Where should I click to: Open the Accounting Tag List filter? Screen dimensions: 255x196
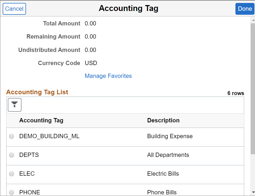click(x=15, y=105)
